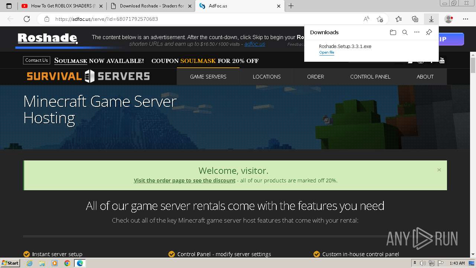Open the CONTROL PANEL menu item
Screen dimensions: 476x268
tap(370, 77)
